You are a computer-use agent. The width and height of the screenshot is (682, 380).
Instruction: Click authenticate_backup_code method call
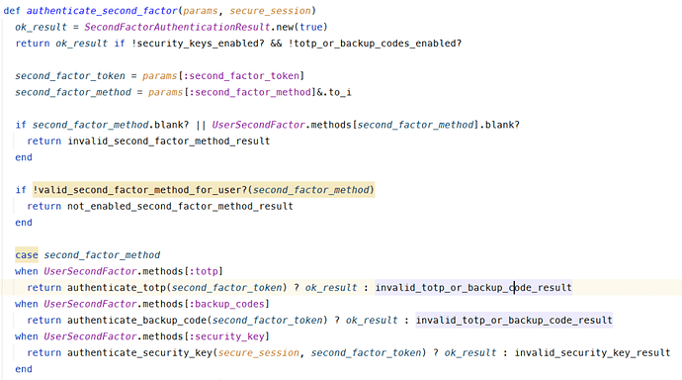click(137, 321)
